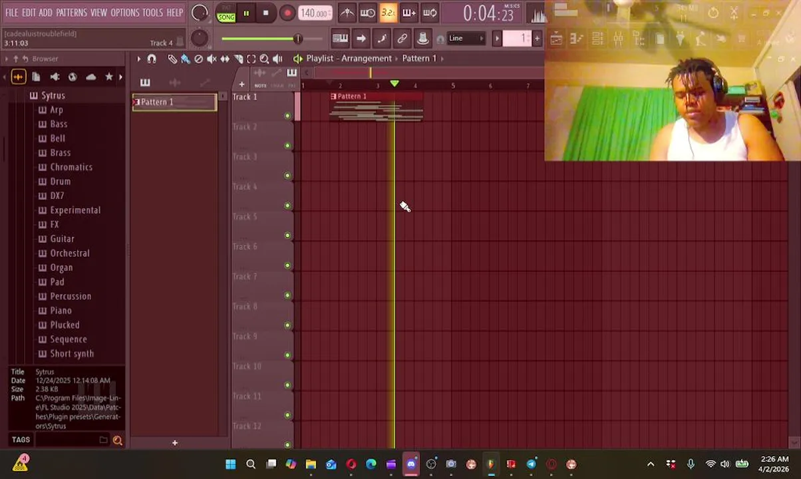This screenshot has height=479, width=801.
Task: Open the browser plugin database tab
Action: coord(55,77)
